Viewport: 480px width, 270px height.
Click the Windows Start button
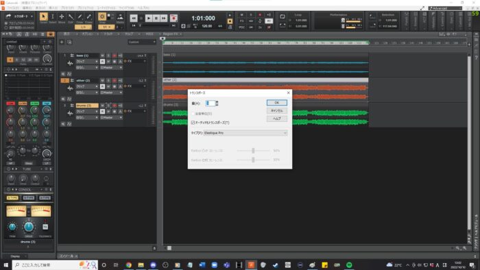[x=5, y=265]
